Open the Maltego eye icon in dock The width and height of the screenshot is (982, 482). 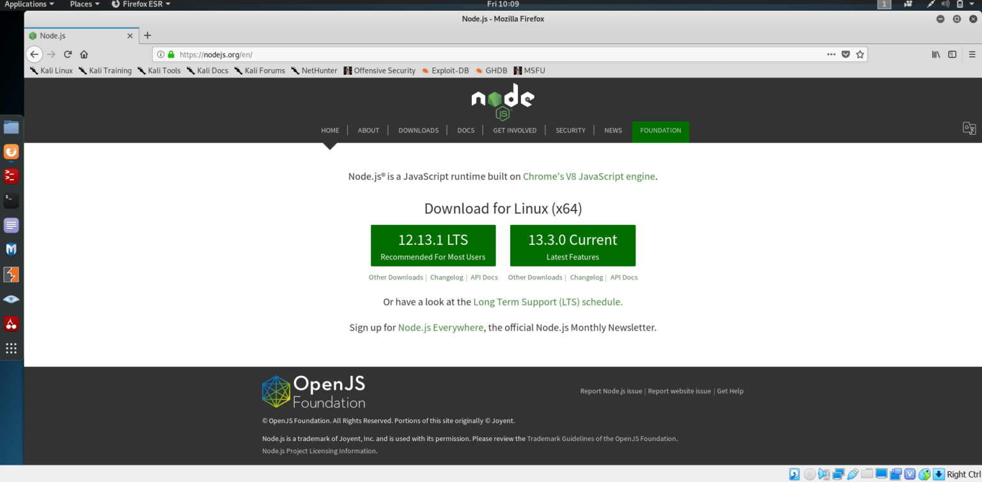tap(11, 299)
